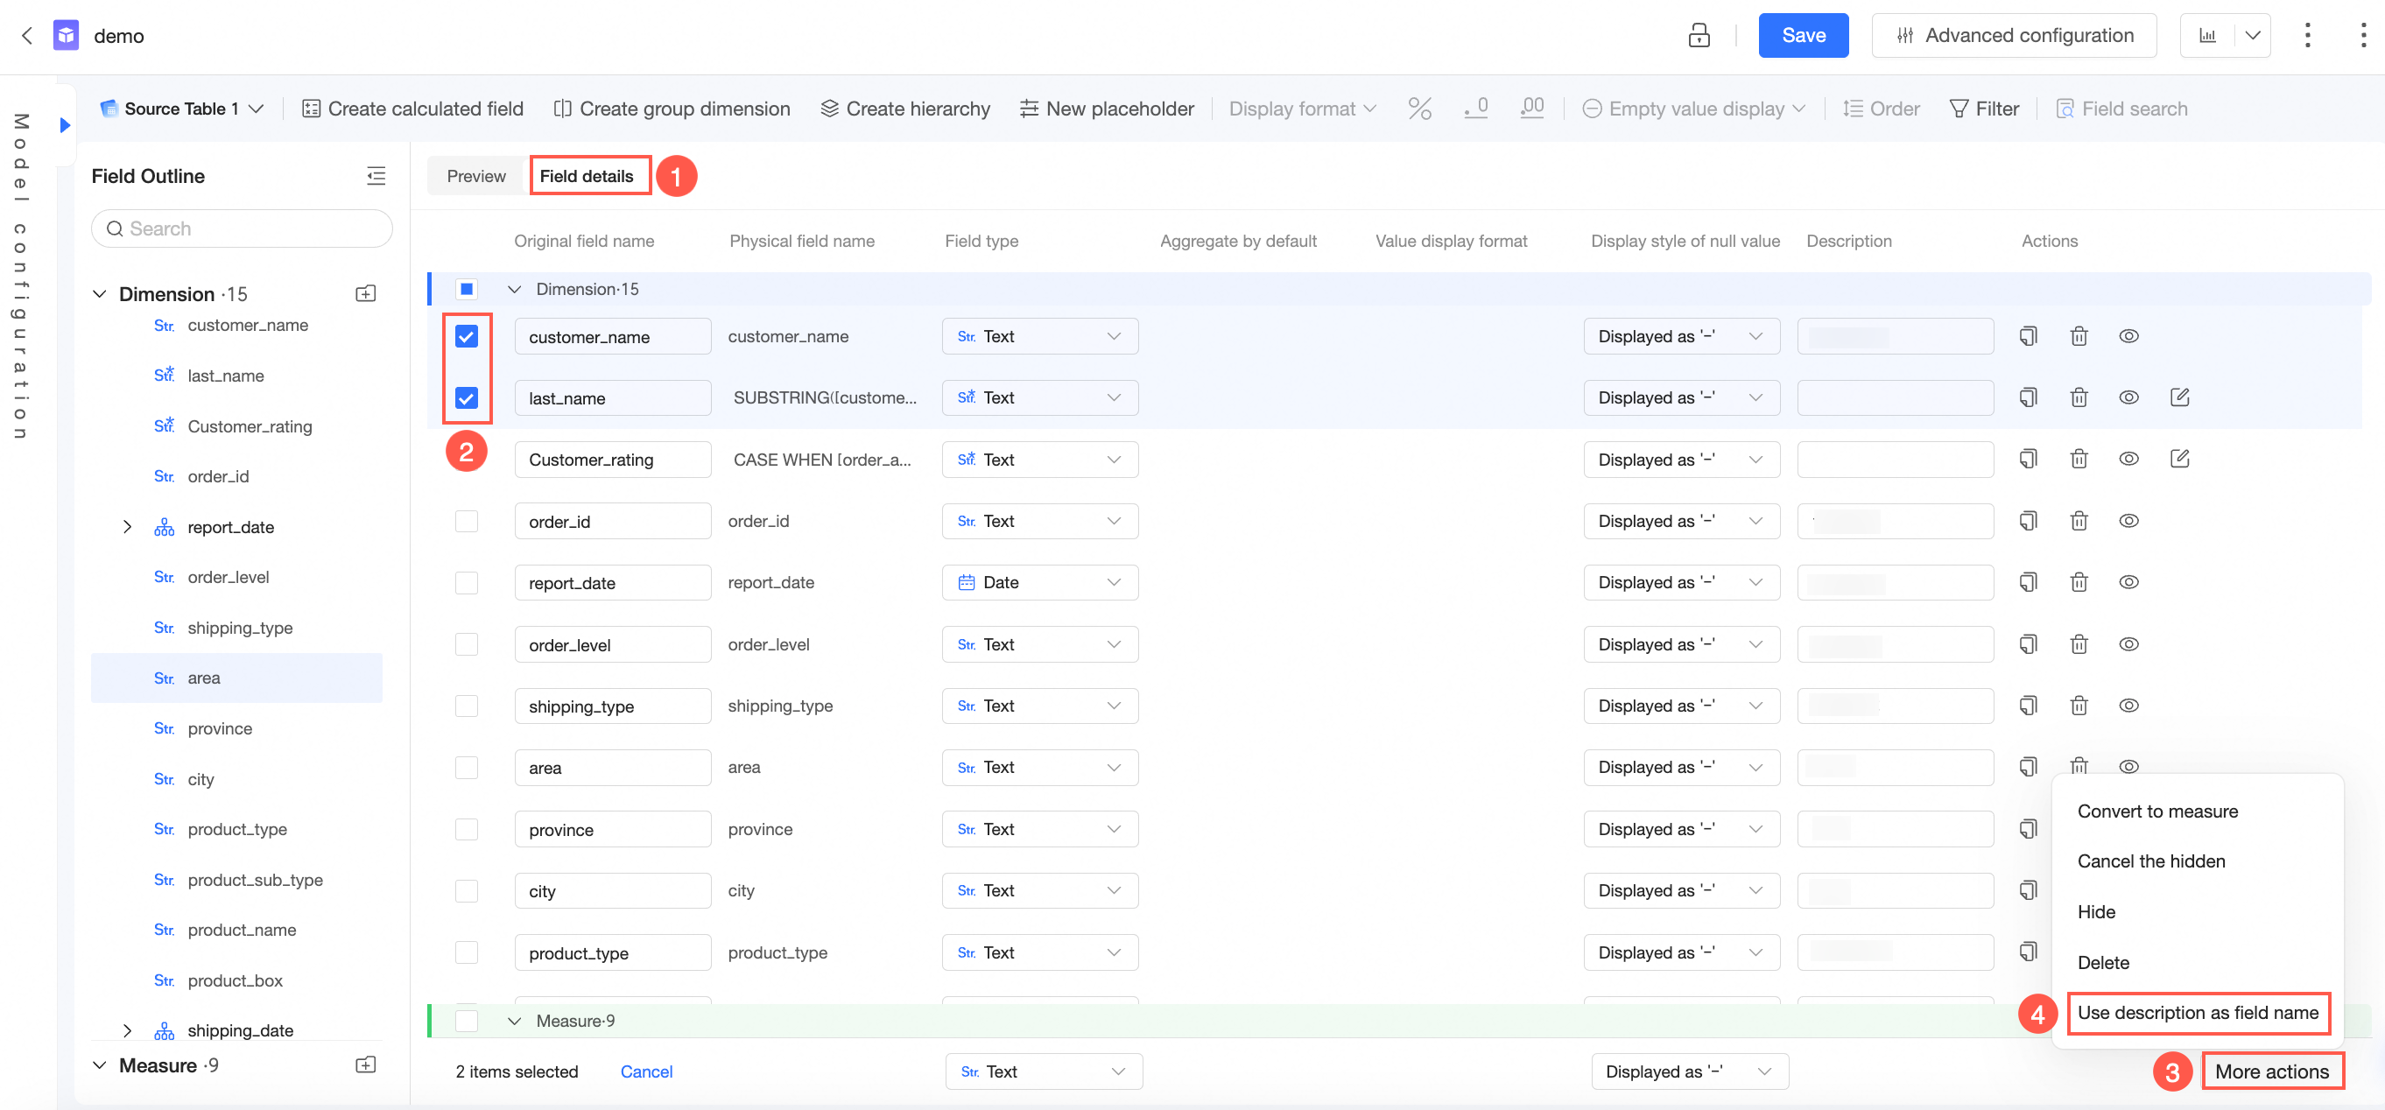
Task: Click the copy icon in customer_name row
Action: (2028, 336)
